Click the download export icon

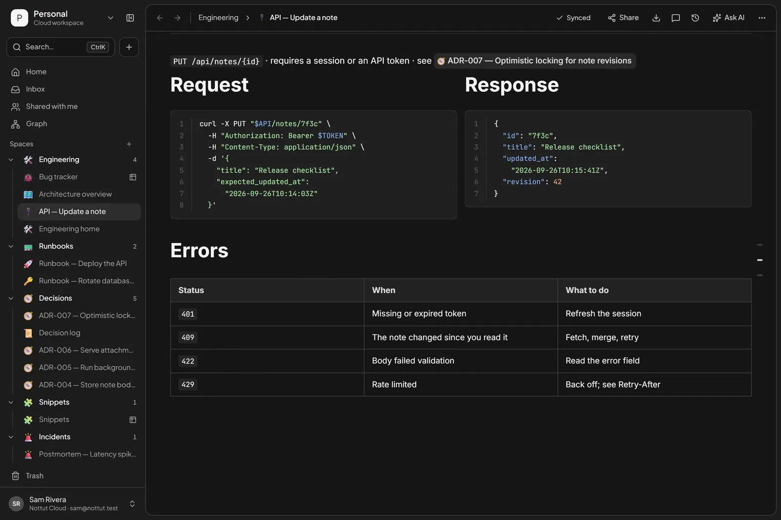click(656, 18)
